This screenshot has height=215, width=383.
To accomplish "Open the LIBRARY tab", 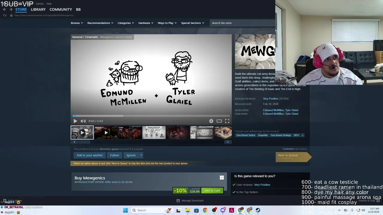I will tap(38, 10).
